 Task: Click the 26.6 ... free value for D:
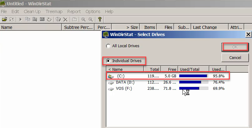coord(170,82)
